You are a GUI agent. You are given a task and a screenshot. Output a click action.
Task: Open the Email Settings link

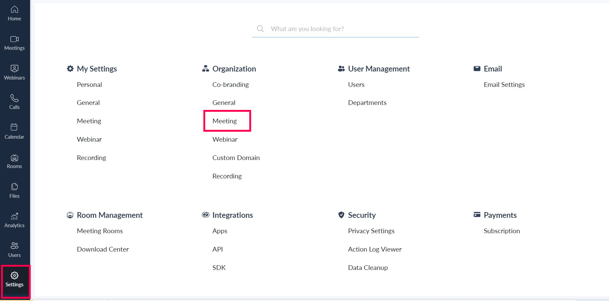504,85
